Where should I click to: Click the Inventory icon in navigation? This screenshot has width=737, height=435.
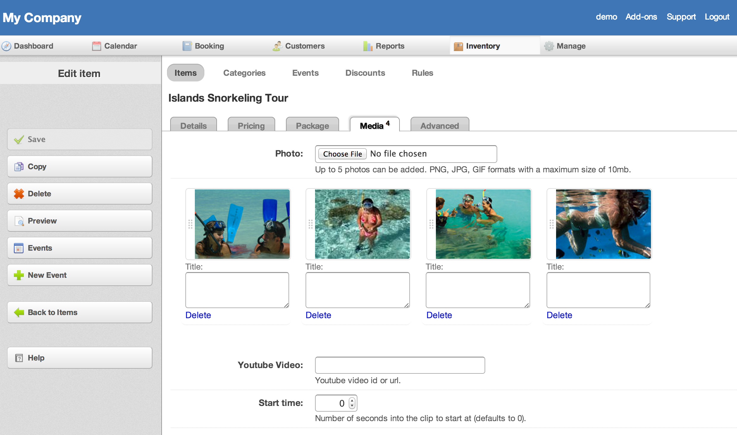pyautogui.click(x=458, y=46)
